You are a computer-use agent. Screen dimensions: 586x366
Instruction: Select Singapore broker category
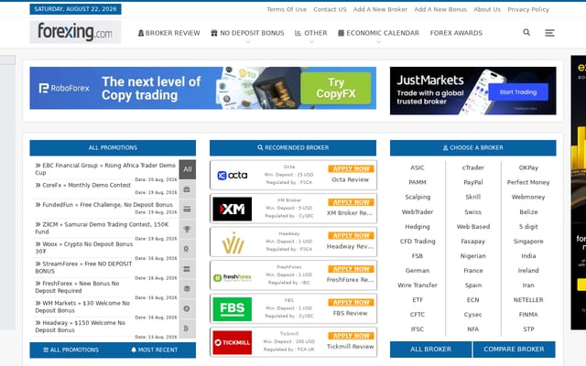tap(528, 242)
